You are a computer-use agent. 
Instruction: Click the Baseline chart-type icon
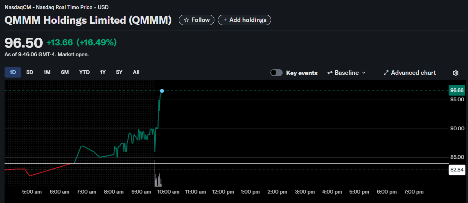click(x=330, y=73)
